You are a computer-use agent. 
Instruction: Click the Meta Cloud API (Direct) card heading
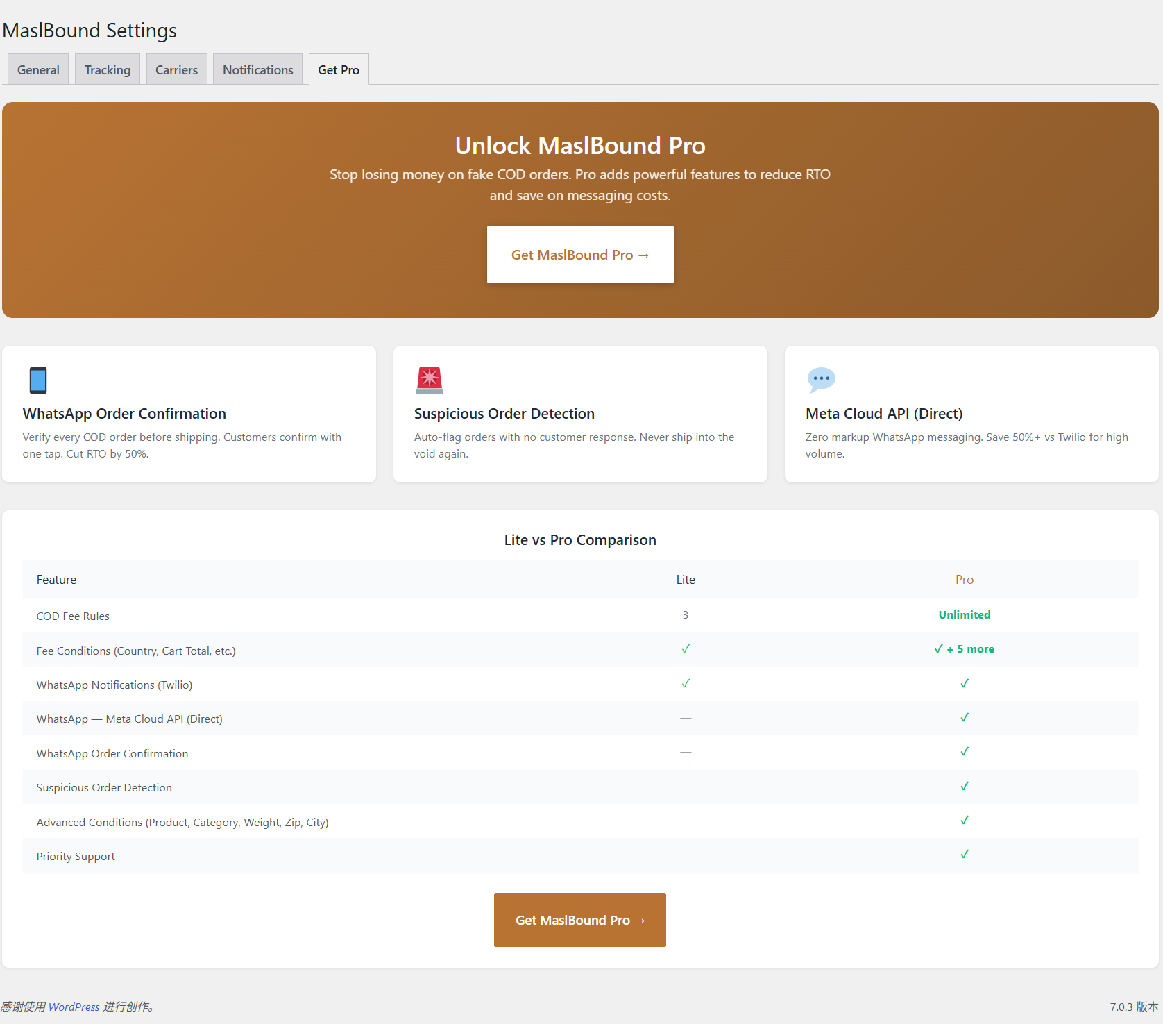coord(884,414)
